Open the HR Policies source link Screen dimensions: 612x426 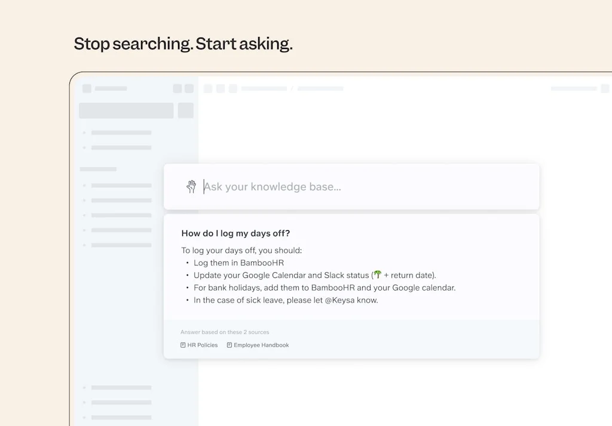click(203, 345)
